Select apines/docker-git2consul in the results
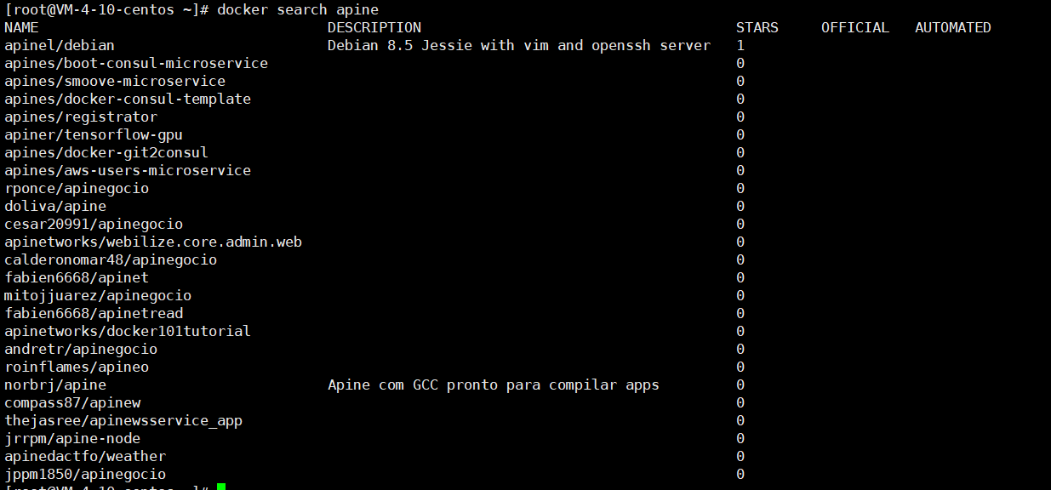Image resolution: width=1051 pixels, height=490 pixels. point(106,152)
